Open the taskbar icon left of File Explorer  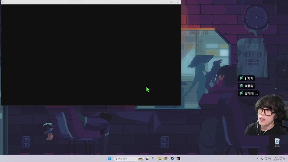coord(153,159)
